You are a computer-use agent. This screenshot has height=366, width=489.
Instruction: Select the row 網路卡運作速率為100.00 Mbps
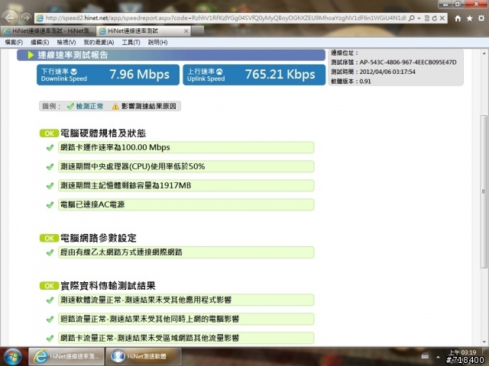tap(186, 147)
